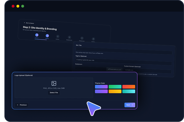Pick the blue-indigo theme color
184x122 pixels.
coord(101,87)
